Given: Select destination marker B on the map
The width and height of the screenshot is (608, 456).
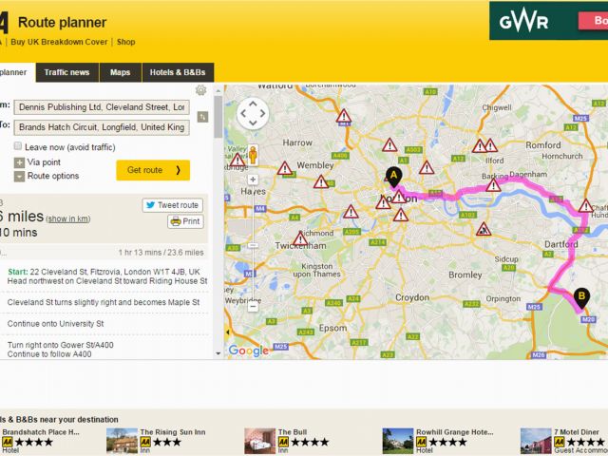Looking at the screenshot, I should pyautogui.click(x=581, y=297).
